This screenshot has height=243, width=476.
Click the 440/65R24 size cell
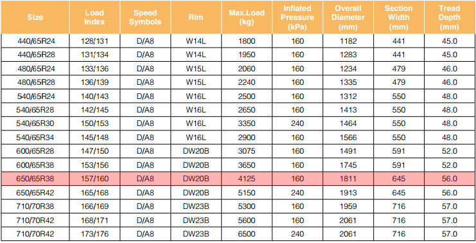(x=35, y=41)
